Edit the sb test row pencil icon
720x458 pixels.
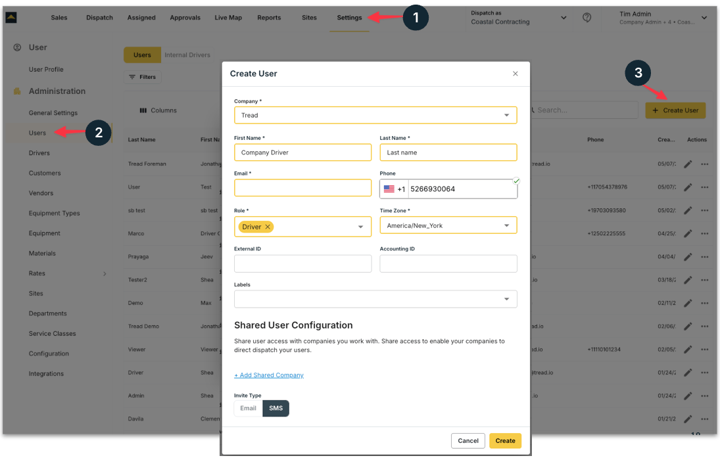687,211
